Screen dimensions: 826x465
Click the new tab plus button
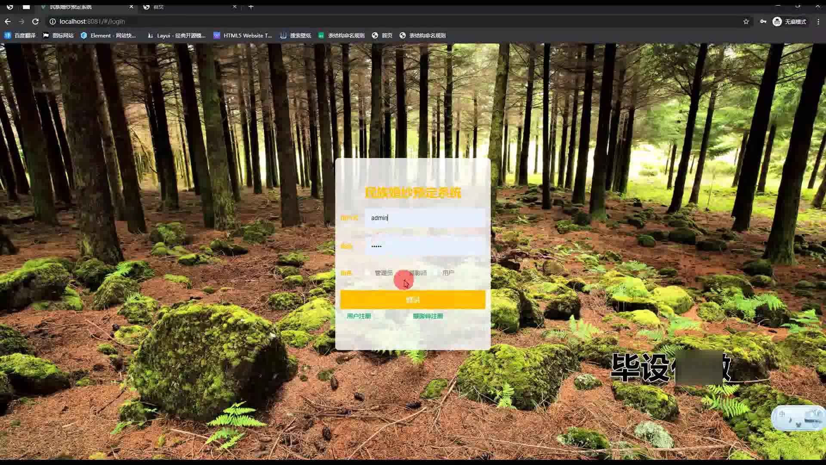coord(251,6)
